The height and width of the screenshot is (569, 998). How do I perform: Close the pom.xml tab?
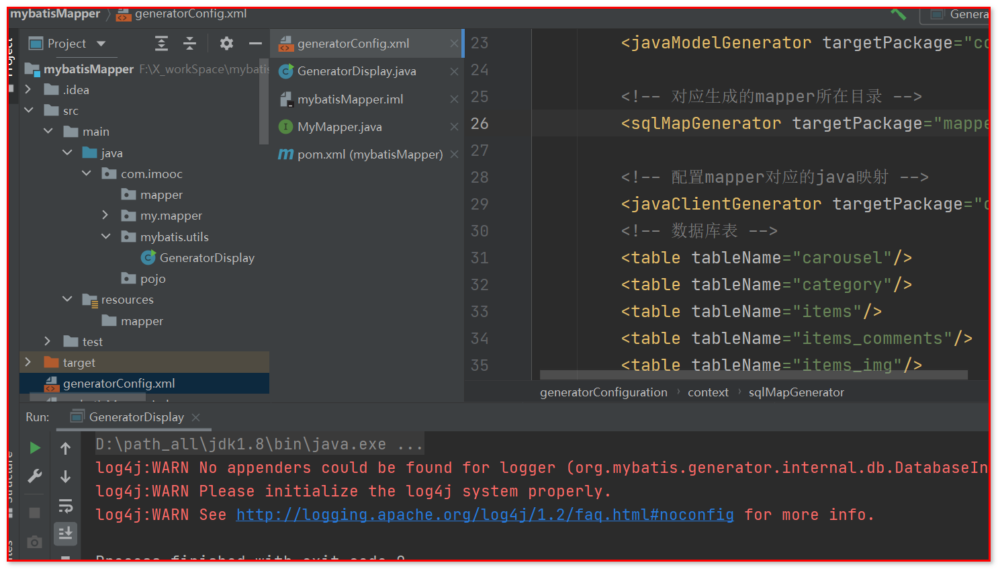454,155
